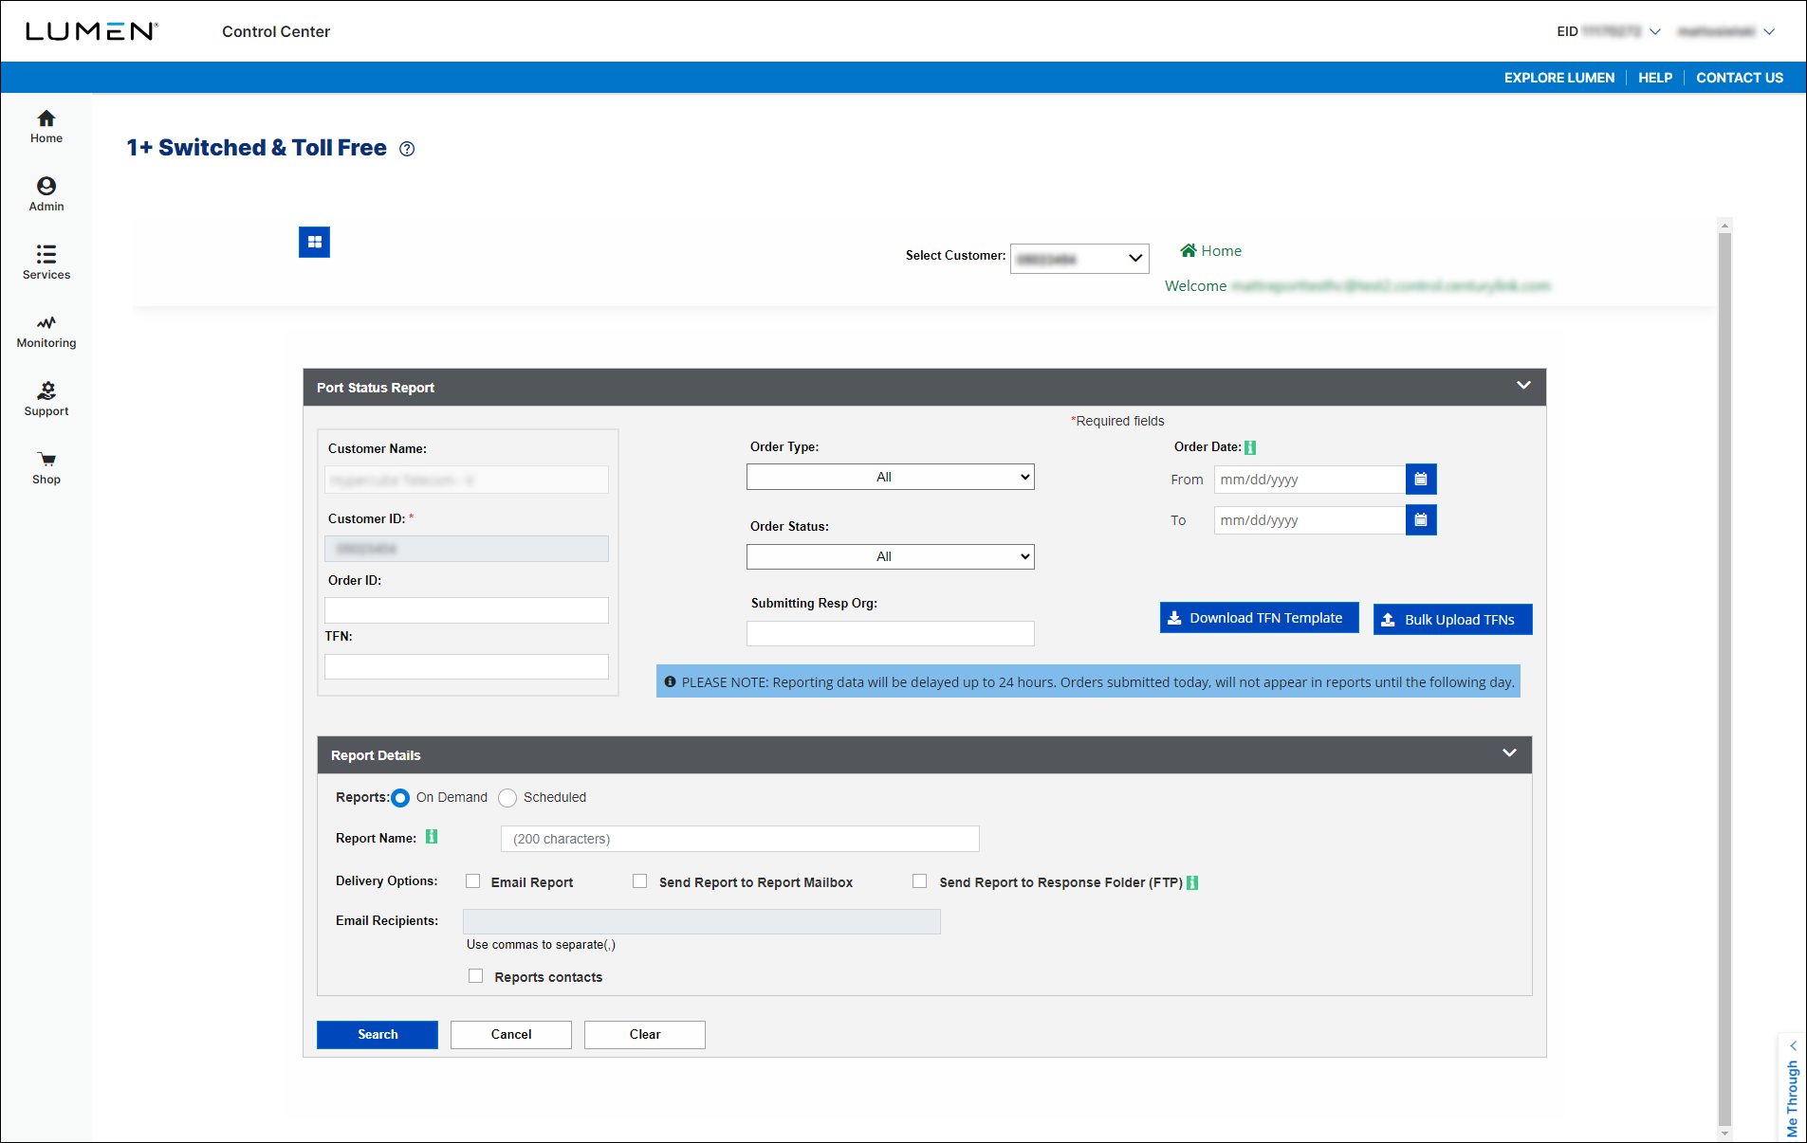Open EXPLORE LUMEN menu
Screen dimensions: 1807x1143
1559,78
